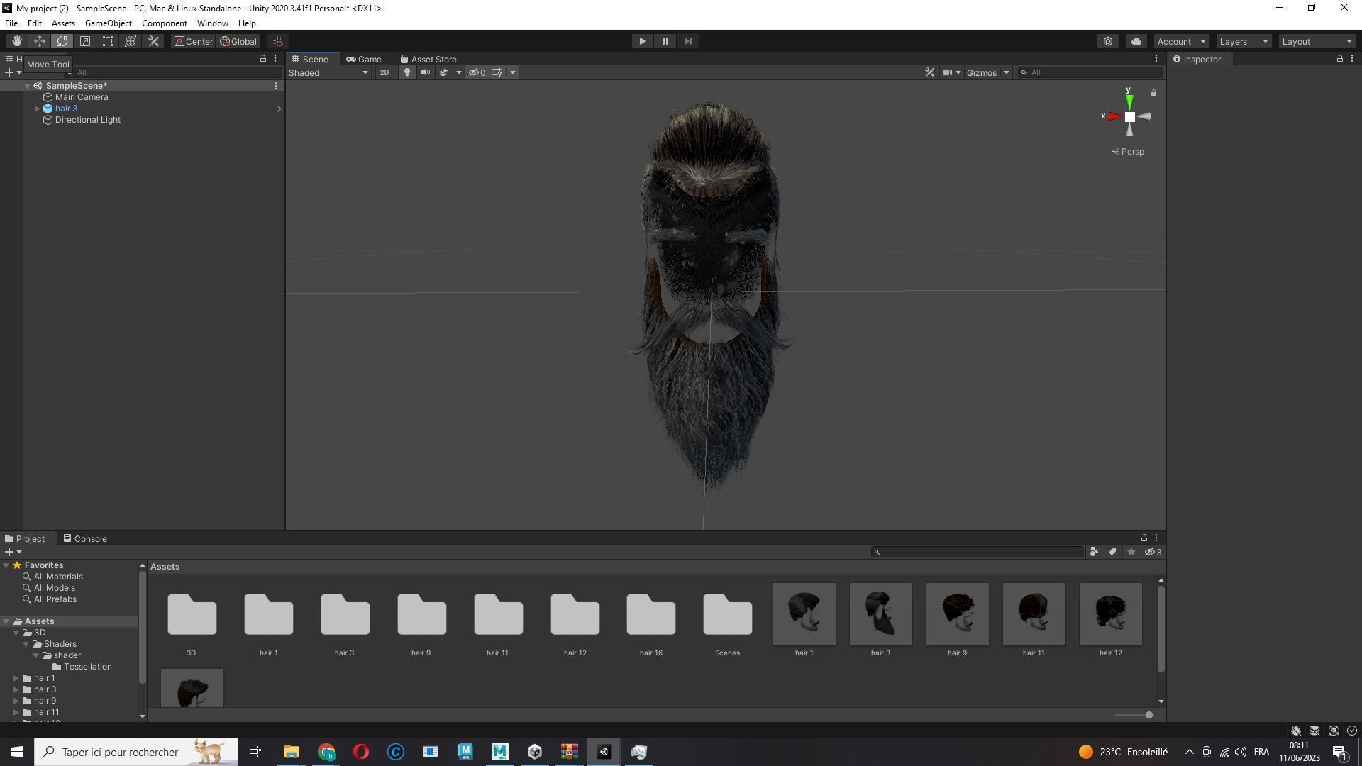Open cache server status icon
The image size is (1362, 766).
coord(1314,731)
